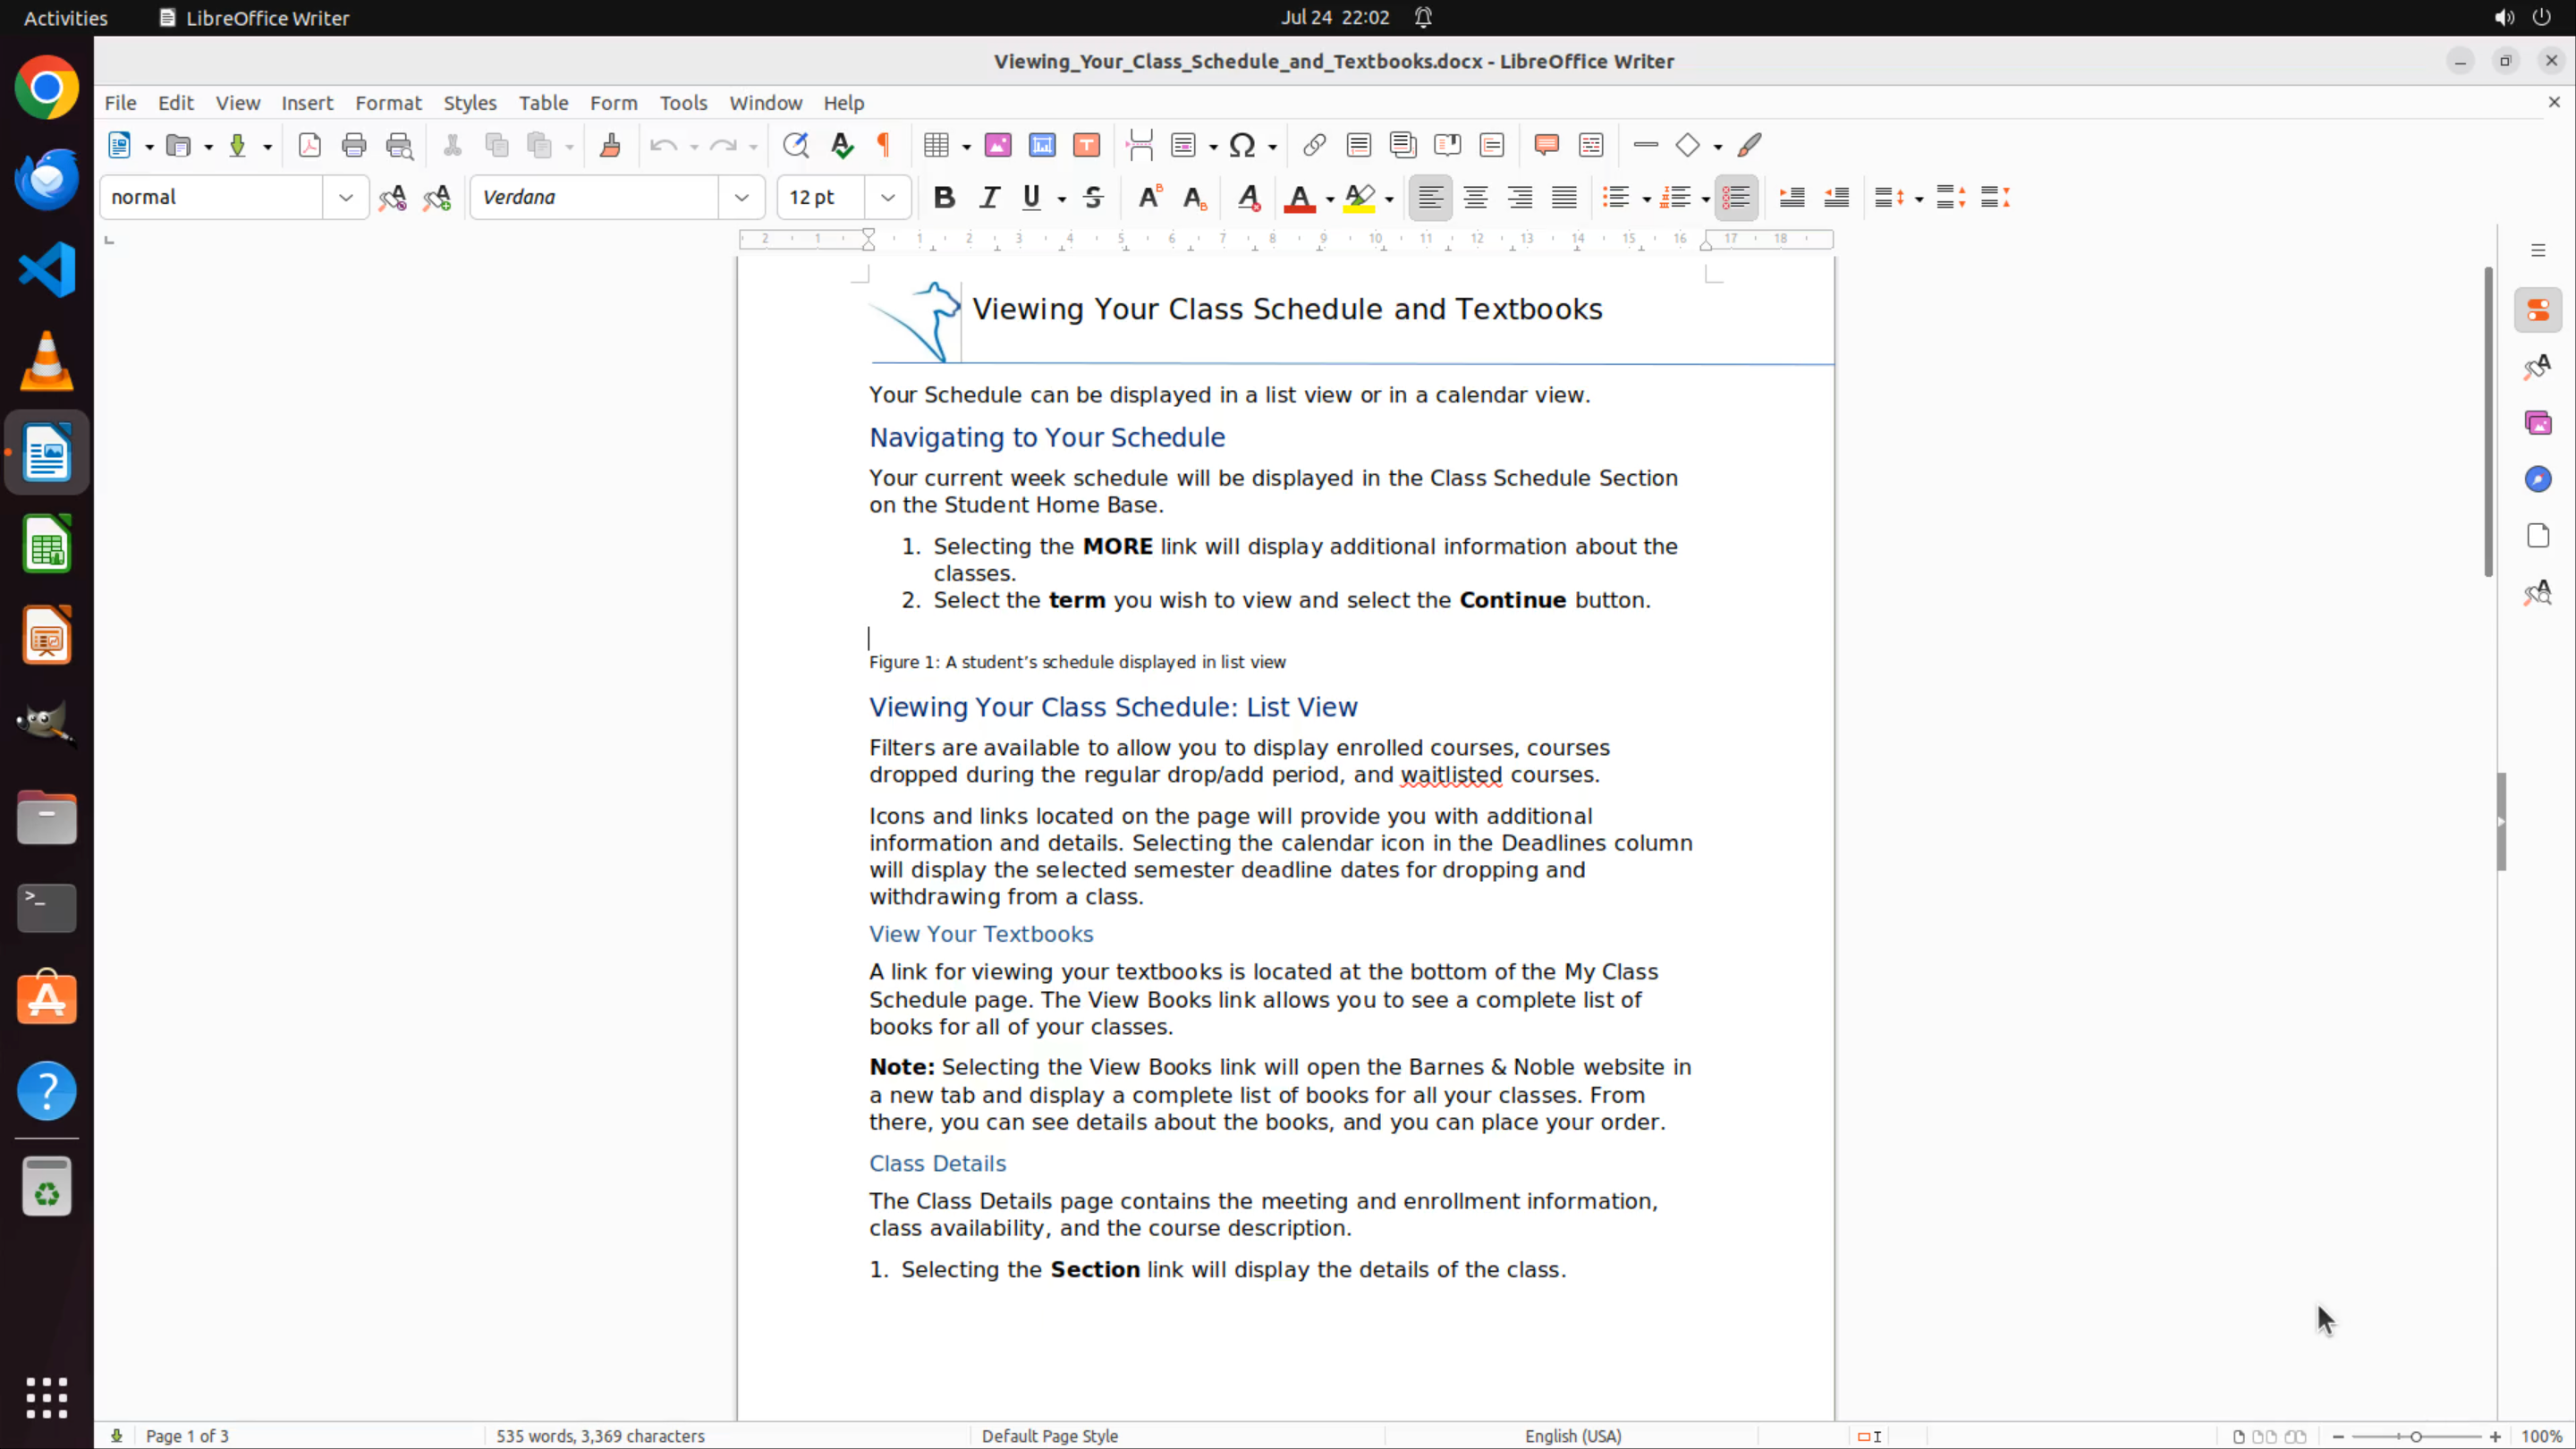Export document directly as PDF
This screenshot has height=1449, width=2576.
coord(310,145)
